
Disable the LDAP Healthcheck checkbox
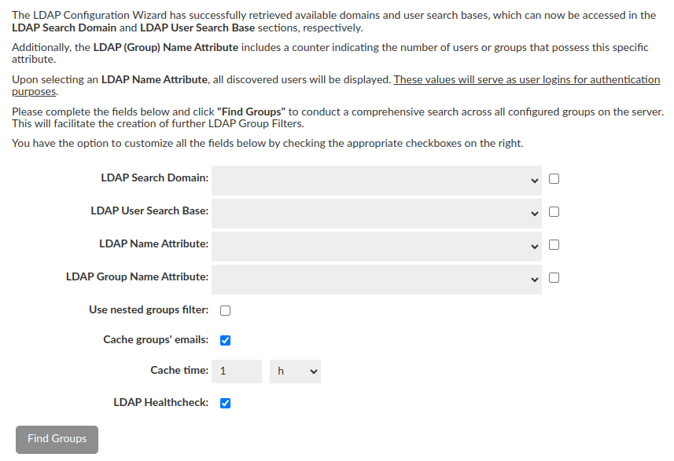pyautogui.click(x=226, y=404)
